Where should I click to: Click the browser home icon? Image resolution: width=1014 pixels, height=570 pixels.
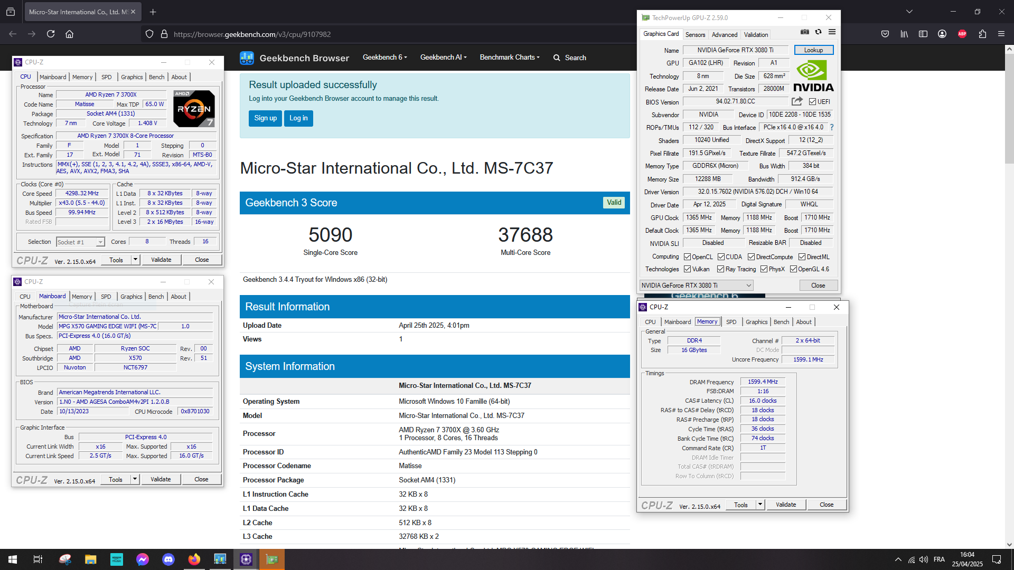click(x=69, y=34)
